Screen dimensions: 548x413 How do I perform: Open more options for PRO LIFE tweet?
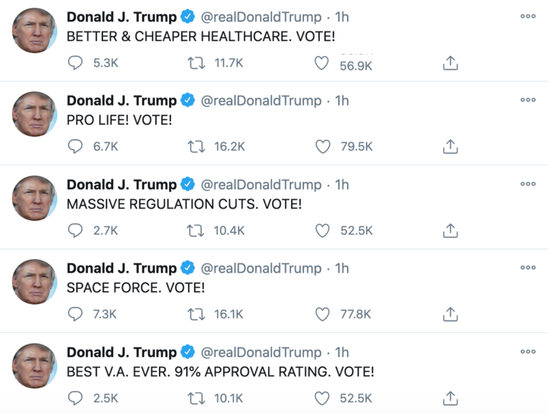[528, 100]
